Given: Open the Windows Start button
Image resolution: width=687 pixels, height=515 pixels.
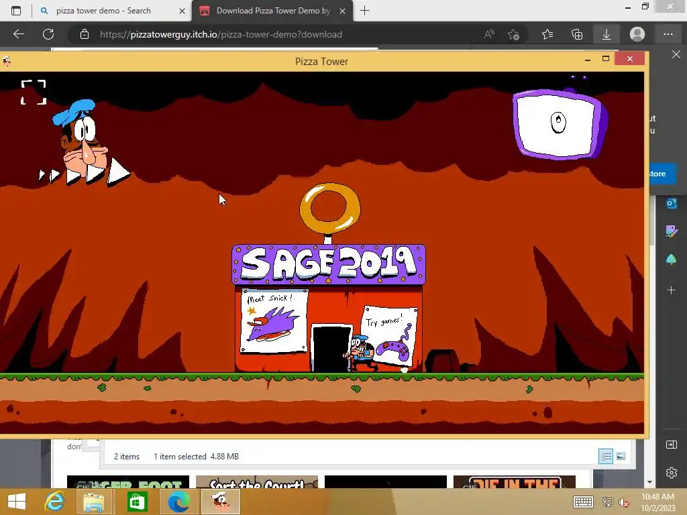Looking at the screenshot, I should click(17, 502).
